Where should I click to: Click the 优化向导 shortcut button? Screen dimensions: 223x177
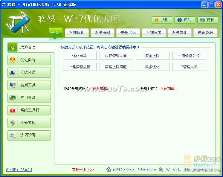tap(80, 56)
